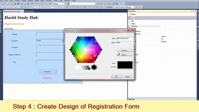199x112 pixels.
Task: Open the Properties panel window position menu arrow
Action: pyautogui.click(x=191, y=11)
